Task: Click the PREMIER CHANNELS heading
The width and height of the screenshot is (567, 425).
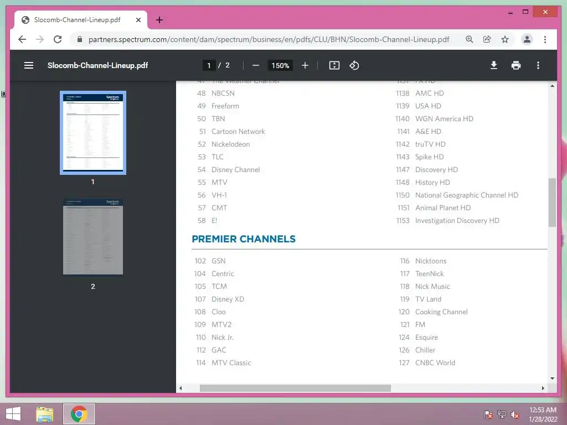Action: tap(244, 239)
